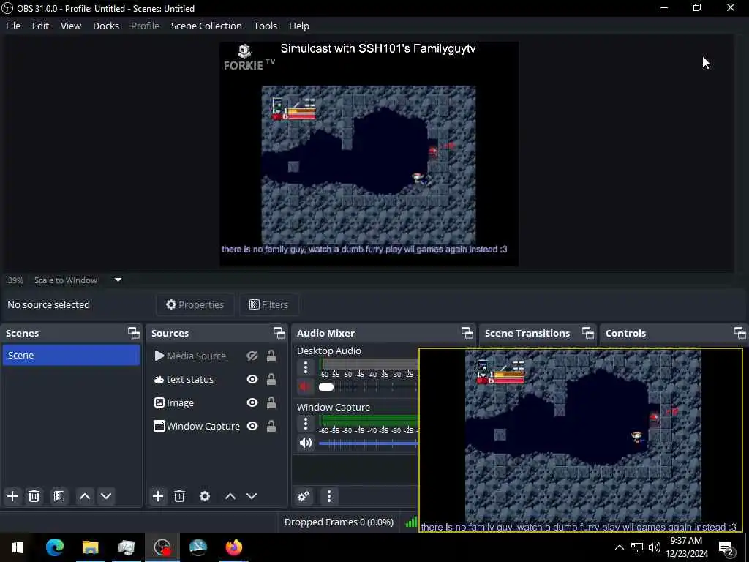Open the volume tray icon

pos(655,547)
